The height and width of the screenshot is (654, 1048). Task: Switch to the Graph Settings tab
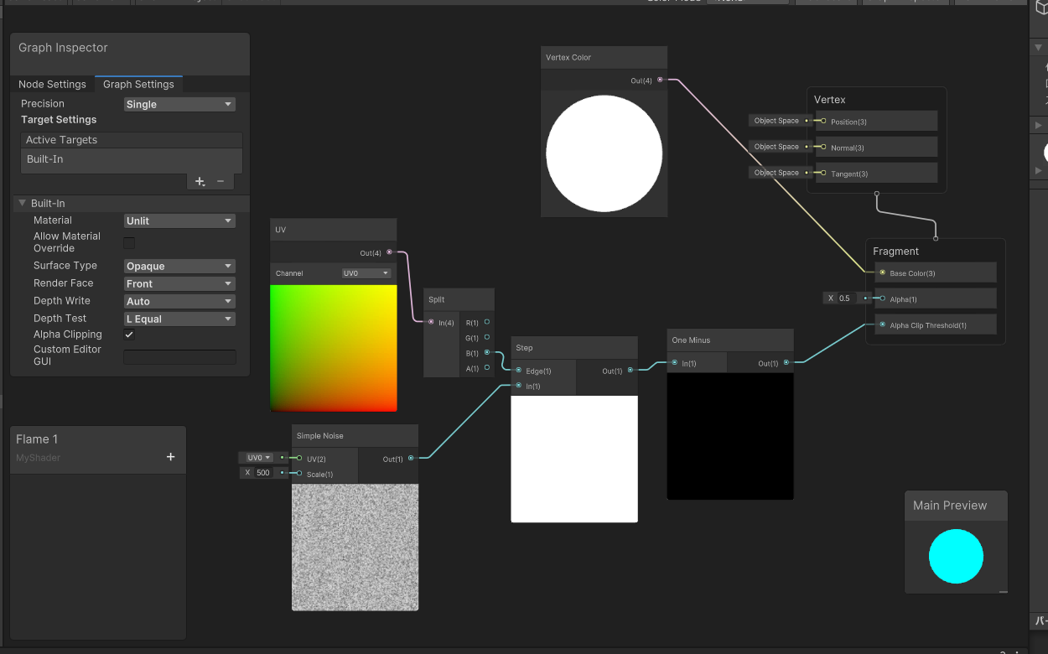pos(138,84)
